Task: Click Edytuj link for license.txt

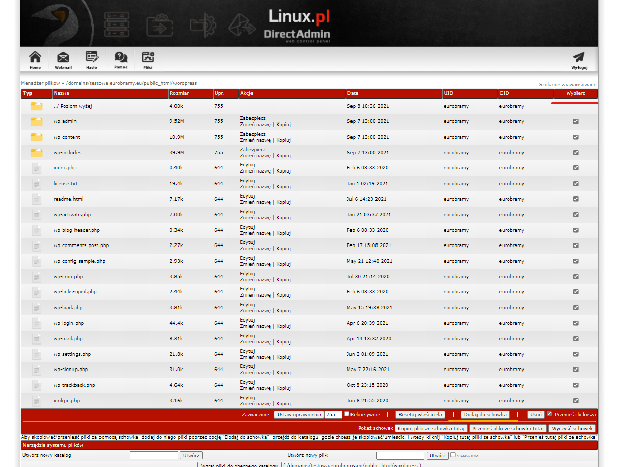Action: (247, 180)
